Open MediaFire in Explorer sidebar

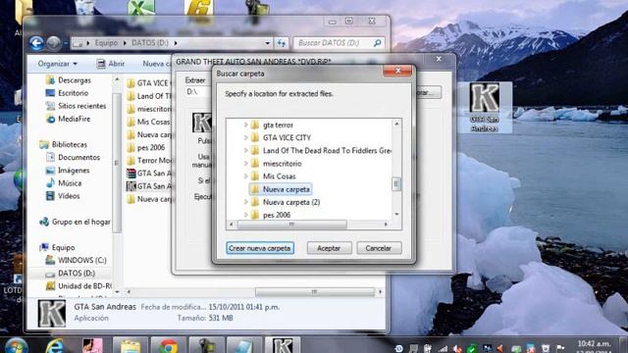pyautogui.click(x=68, y=119)
